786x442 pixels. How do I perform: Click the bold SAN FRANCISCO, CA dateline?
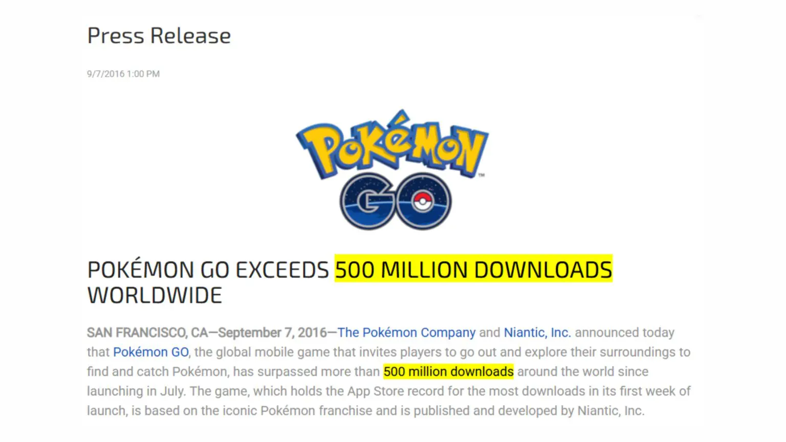[147, 333]
